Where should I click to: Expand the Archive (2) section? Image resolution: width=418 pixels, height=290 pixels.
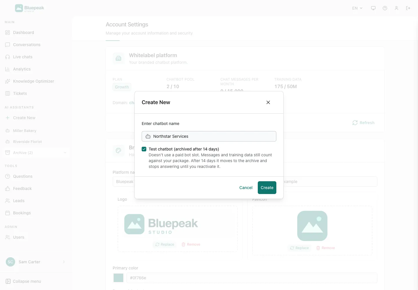36,153
